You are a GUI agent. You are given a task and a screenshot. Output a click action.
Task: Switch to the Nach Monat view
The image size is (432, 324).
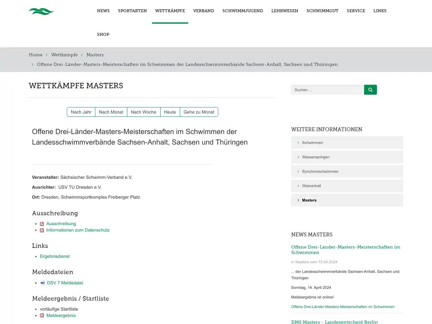point(111,112)
